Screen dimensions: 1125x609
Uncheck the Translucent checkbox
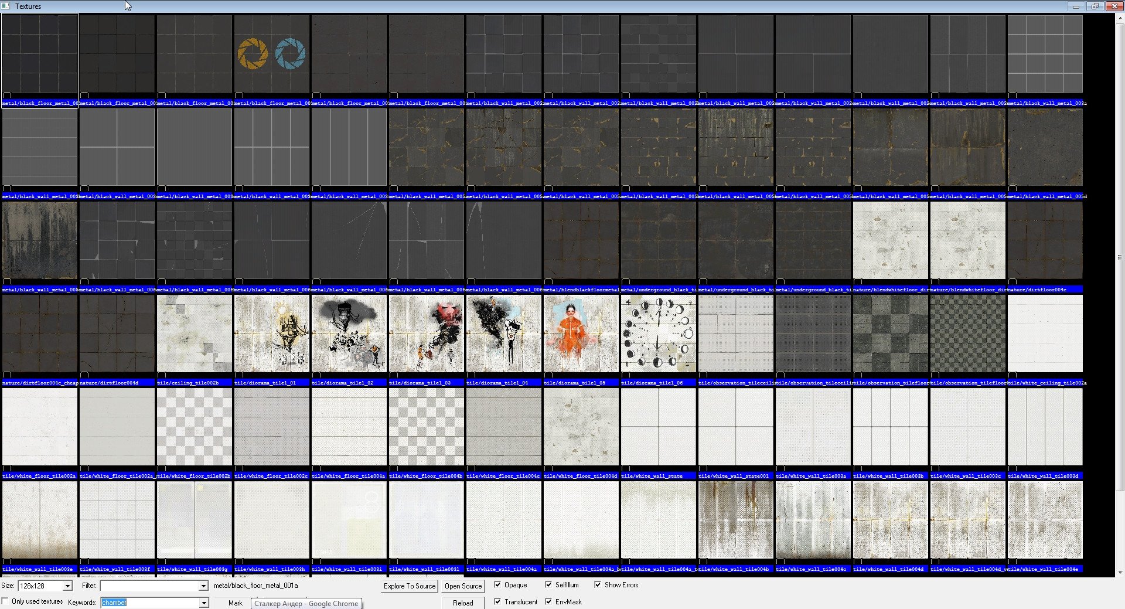point(497,602)
